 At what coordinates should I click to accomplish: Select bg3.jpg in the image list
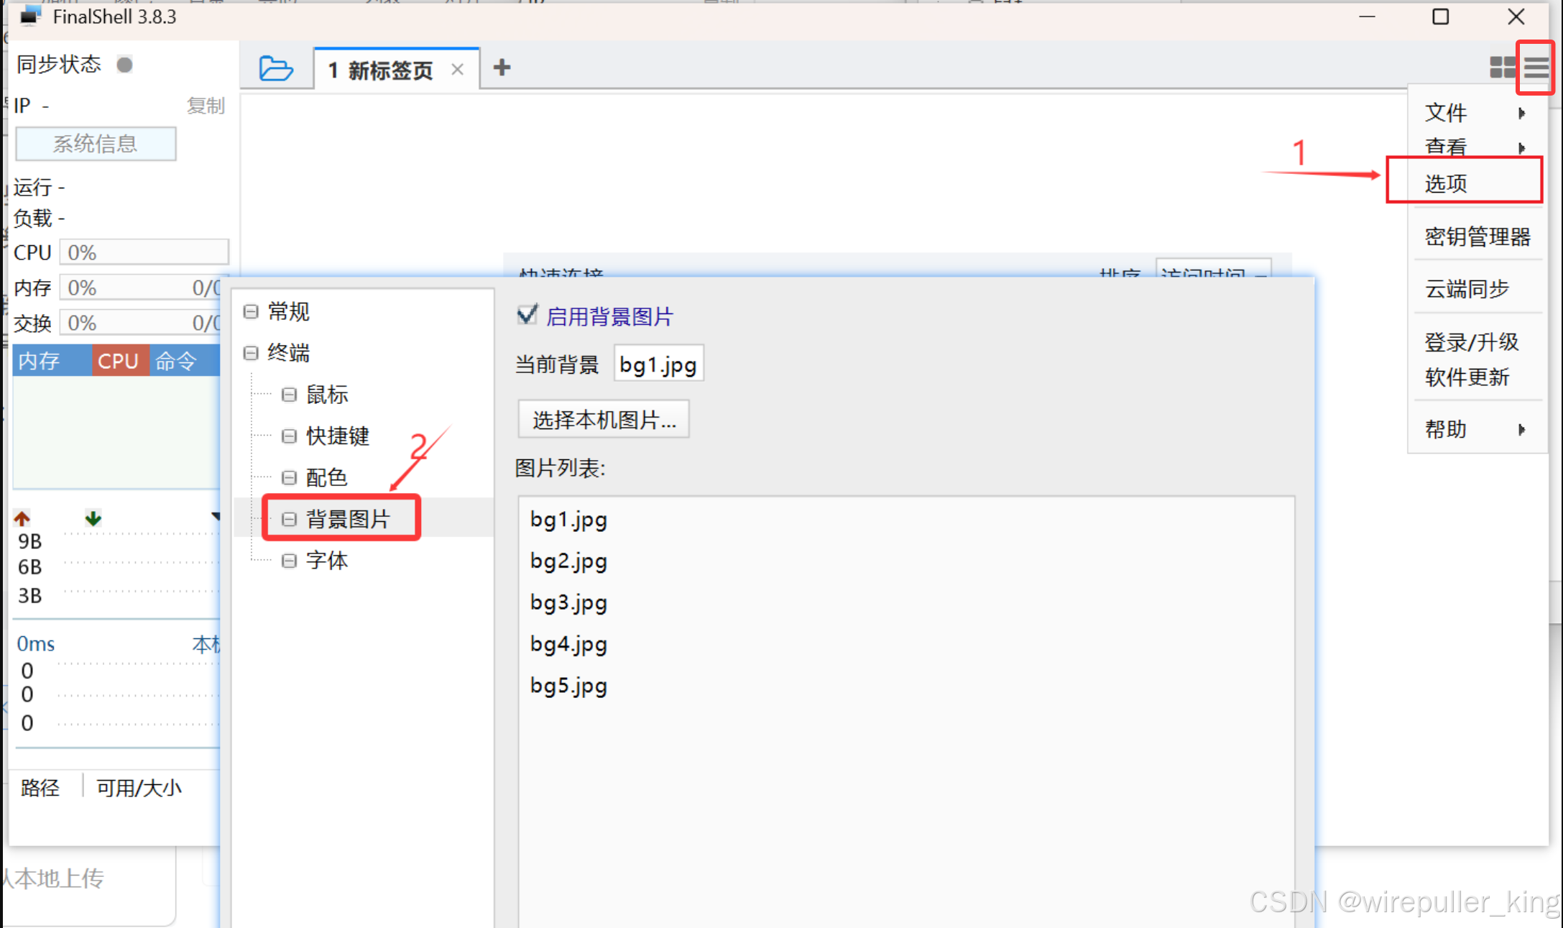[x=568, y=602]
